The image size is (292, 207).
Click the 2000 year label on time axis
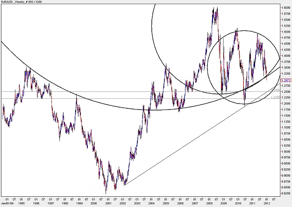click(93, 203)
